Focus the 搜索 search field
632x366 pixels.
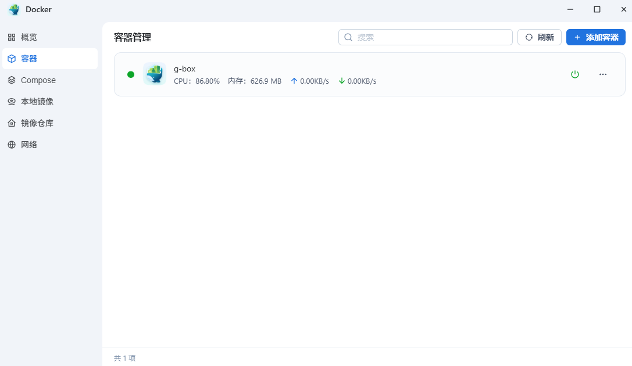(x=425, y=37)
